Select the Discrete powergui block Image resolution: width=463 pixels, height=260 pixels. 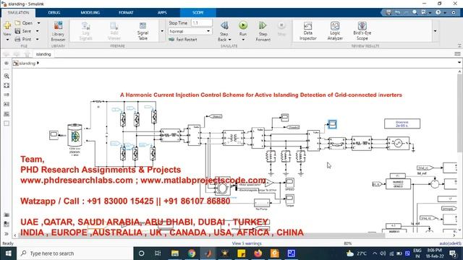pos(402,123)
